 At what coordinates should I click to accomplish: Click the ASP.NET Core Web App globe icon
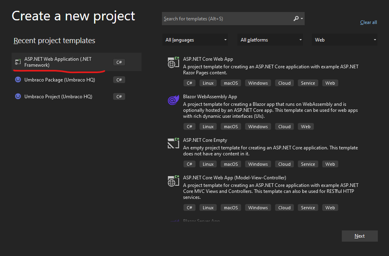(174, 62)
